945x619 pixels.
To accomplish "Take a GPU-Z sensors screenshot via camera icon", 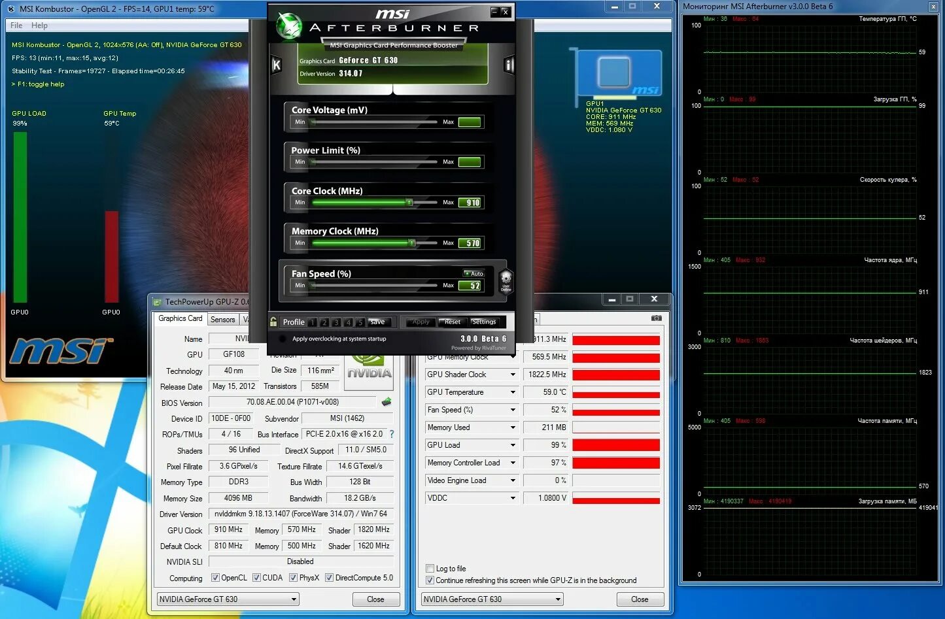I will (x=657, y=318).
